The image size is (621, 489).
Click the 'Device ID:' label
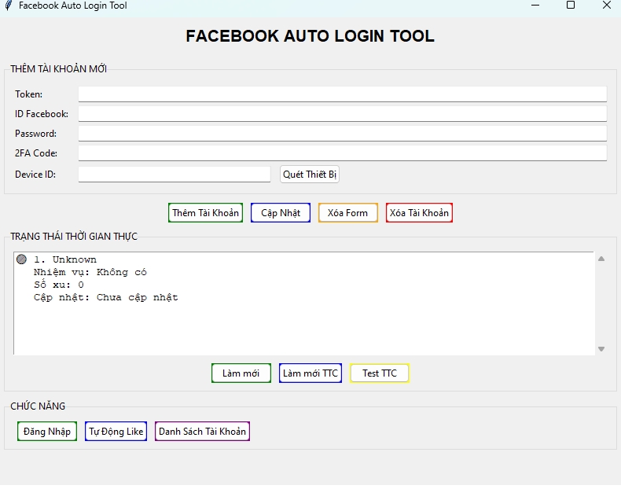point(35,175)
